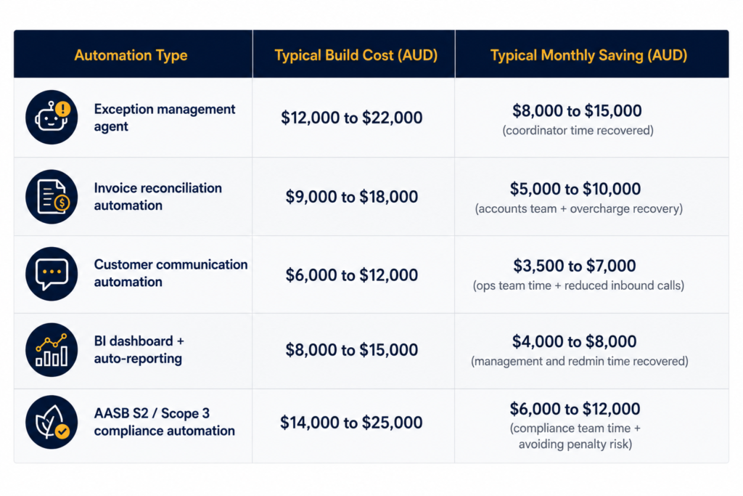Click the Exception management agent label
This screenshot has width=743, height=496.
point(165,118)
